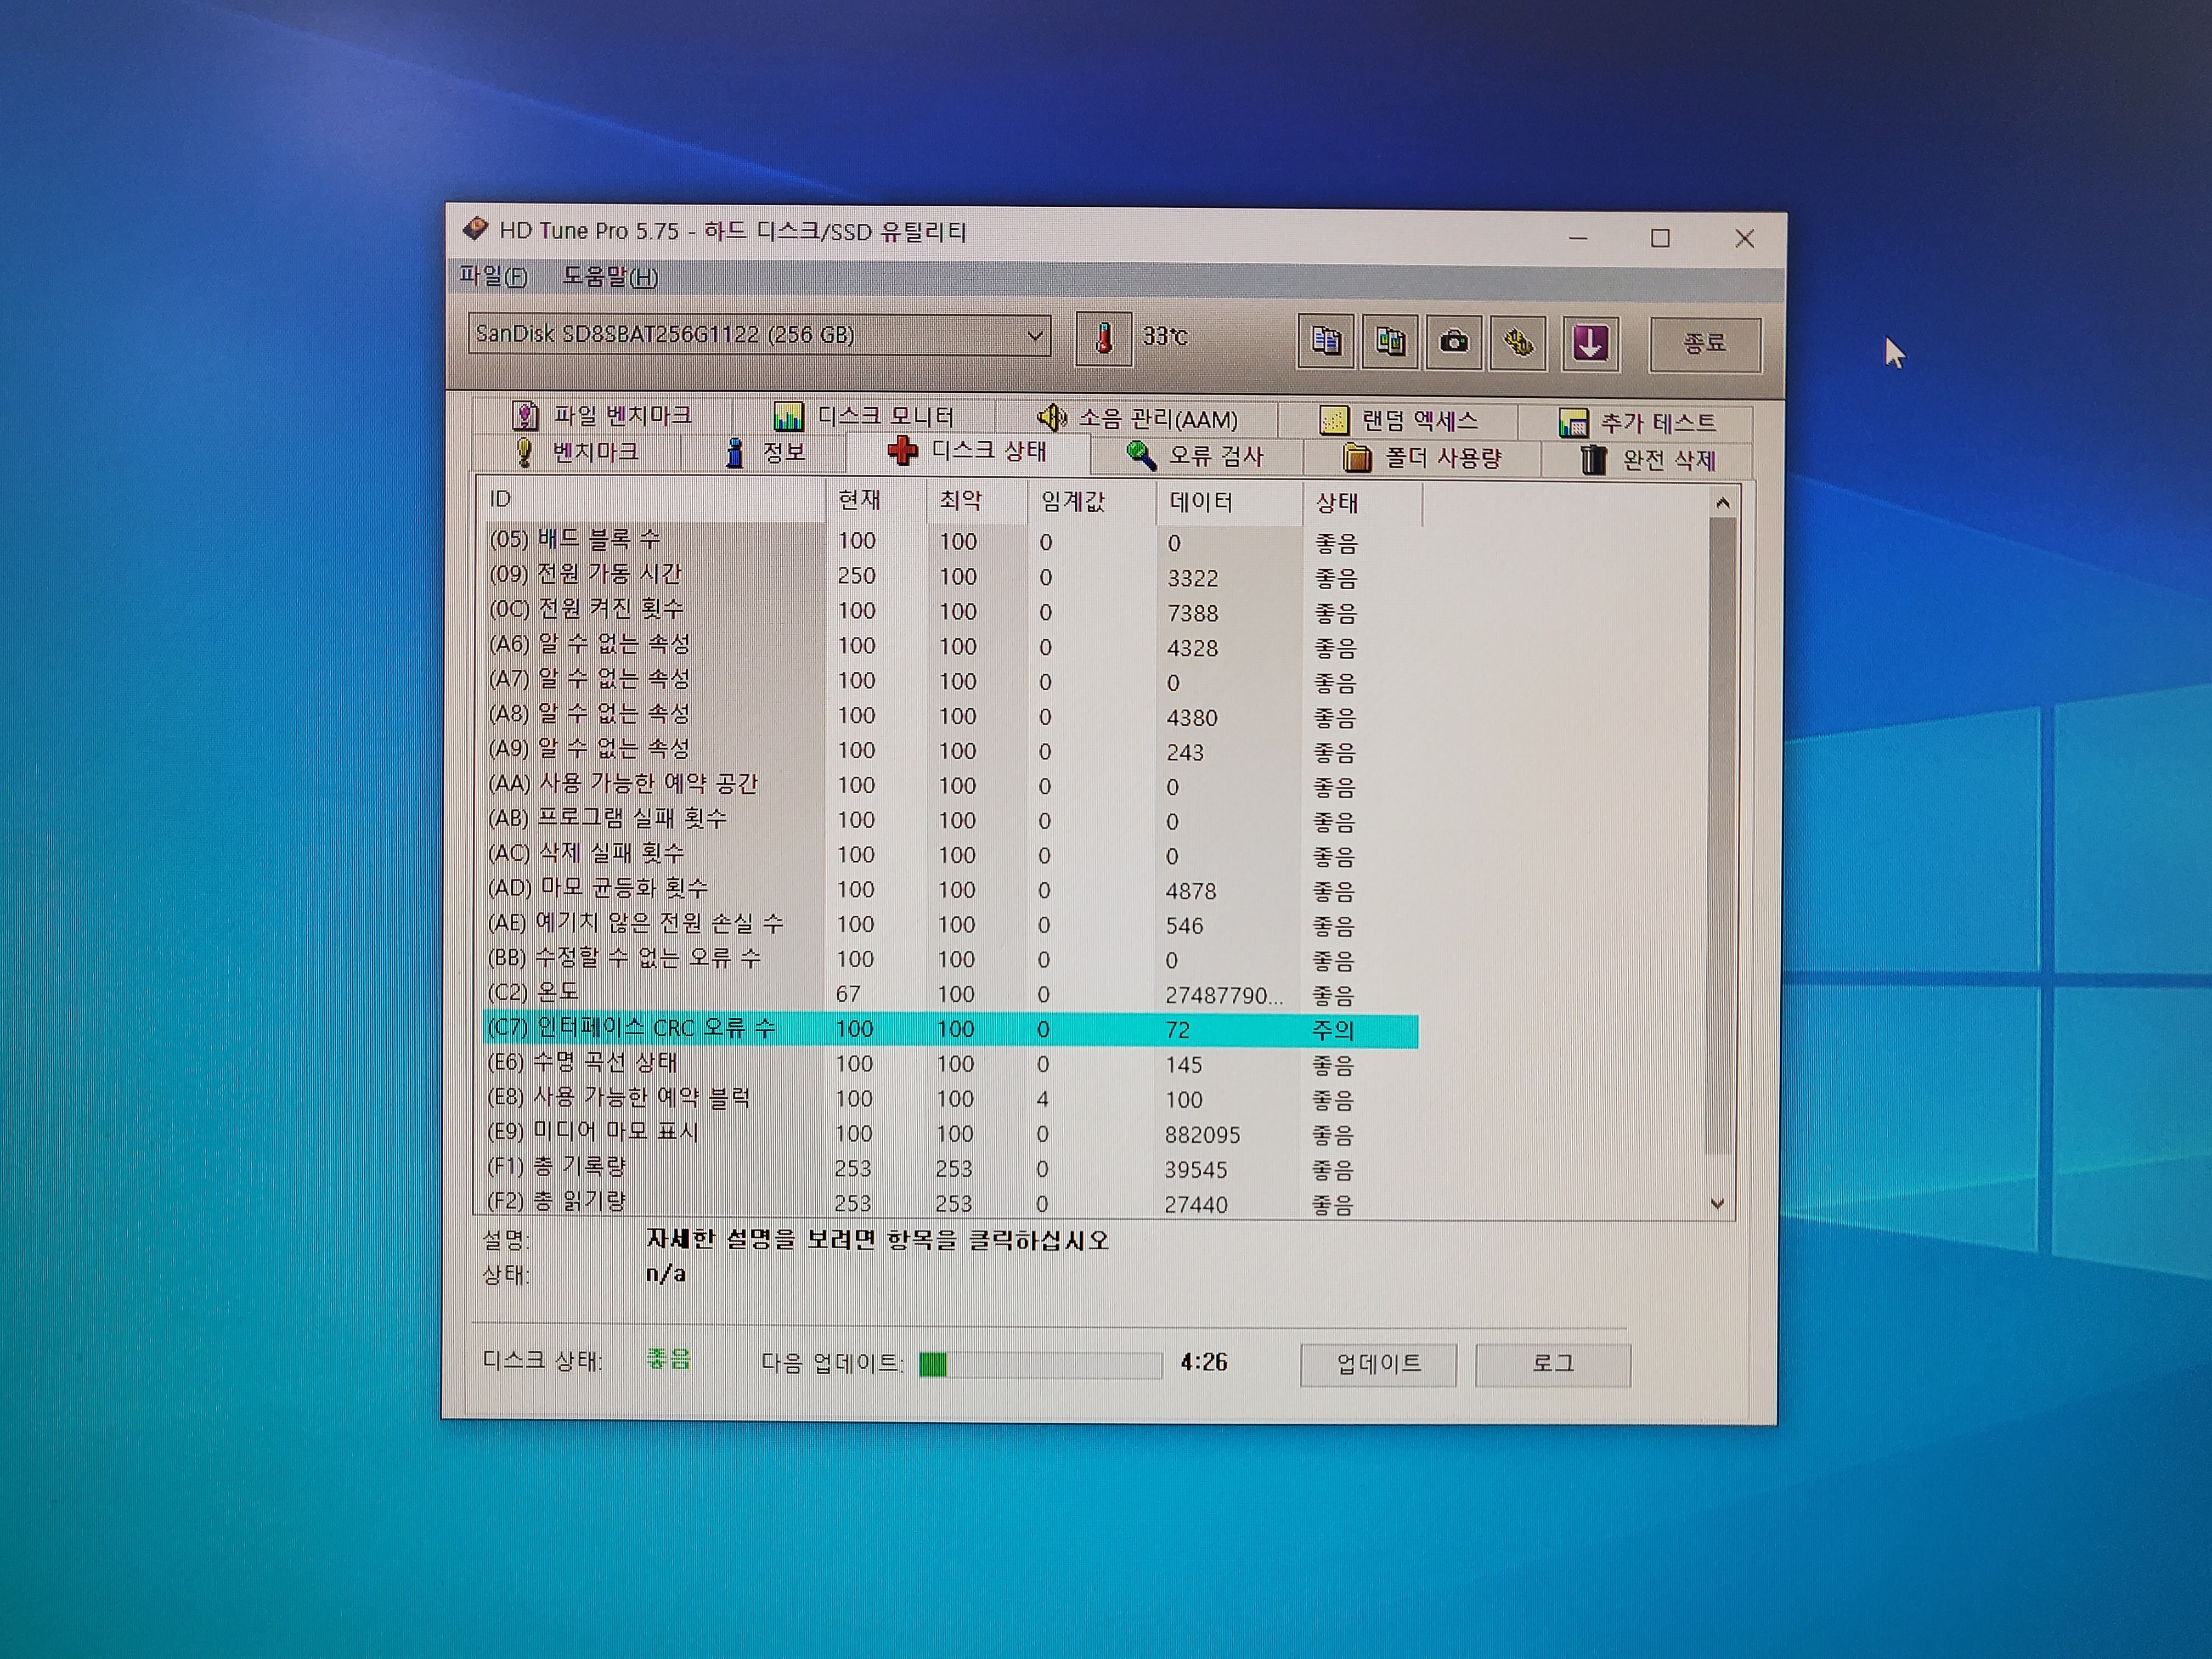Screen dimensions: 2212x1659
Task: Switch to the 폴더 사용량 tab
Action: click(1422, 459)
